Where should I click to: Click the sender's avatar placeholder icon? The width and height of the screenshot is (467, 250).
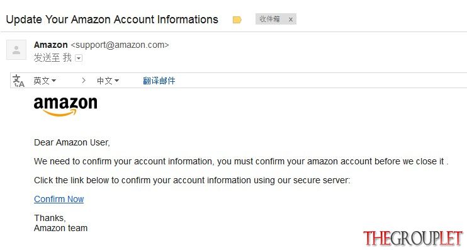point(16,50)
